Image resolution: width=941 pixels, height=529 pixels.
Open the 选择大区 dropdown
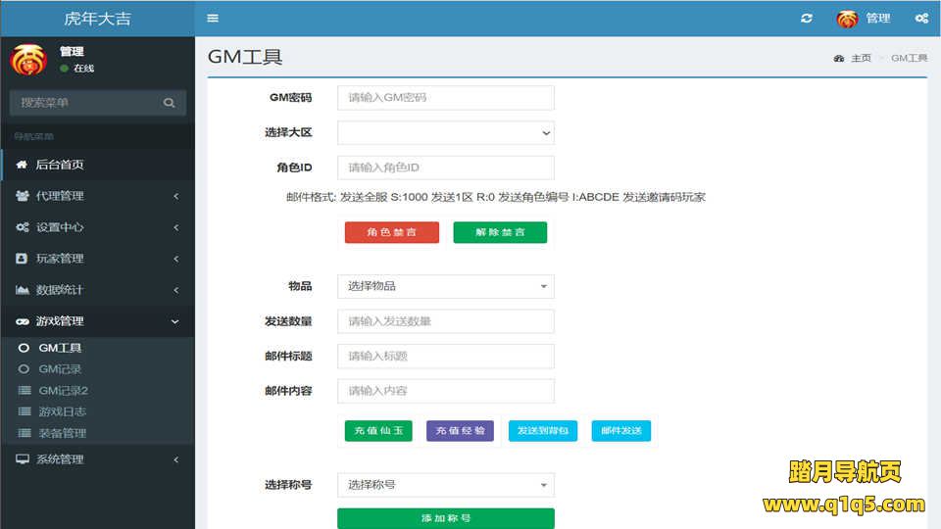pyautogui.click(x=445, y=132)
